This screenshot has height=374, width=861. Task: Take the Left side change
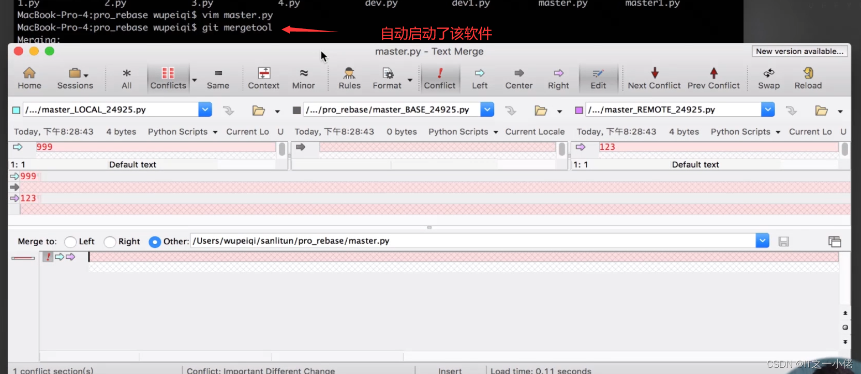(x=480, y=79)
